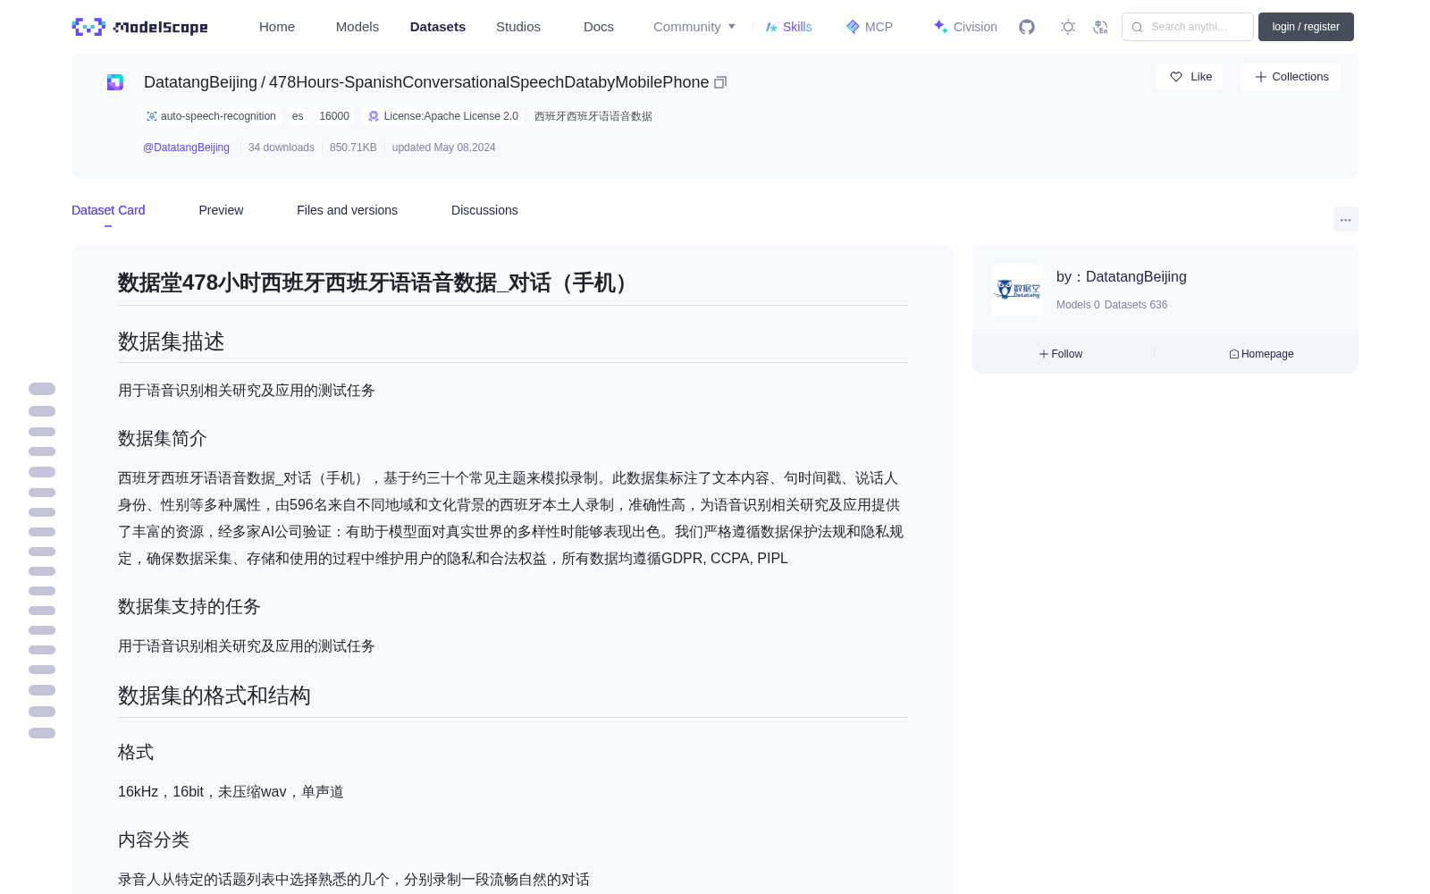1430x894 pixels.
Task: Click the Models 0 count
Action: coord(1078,305)
